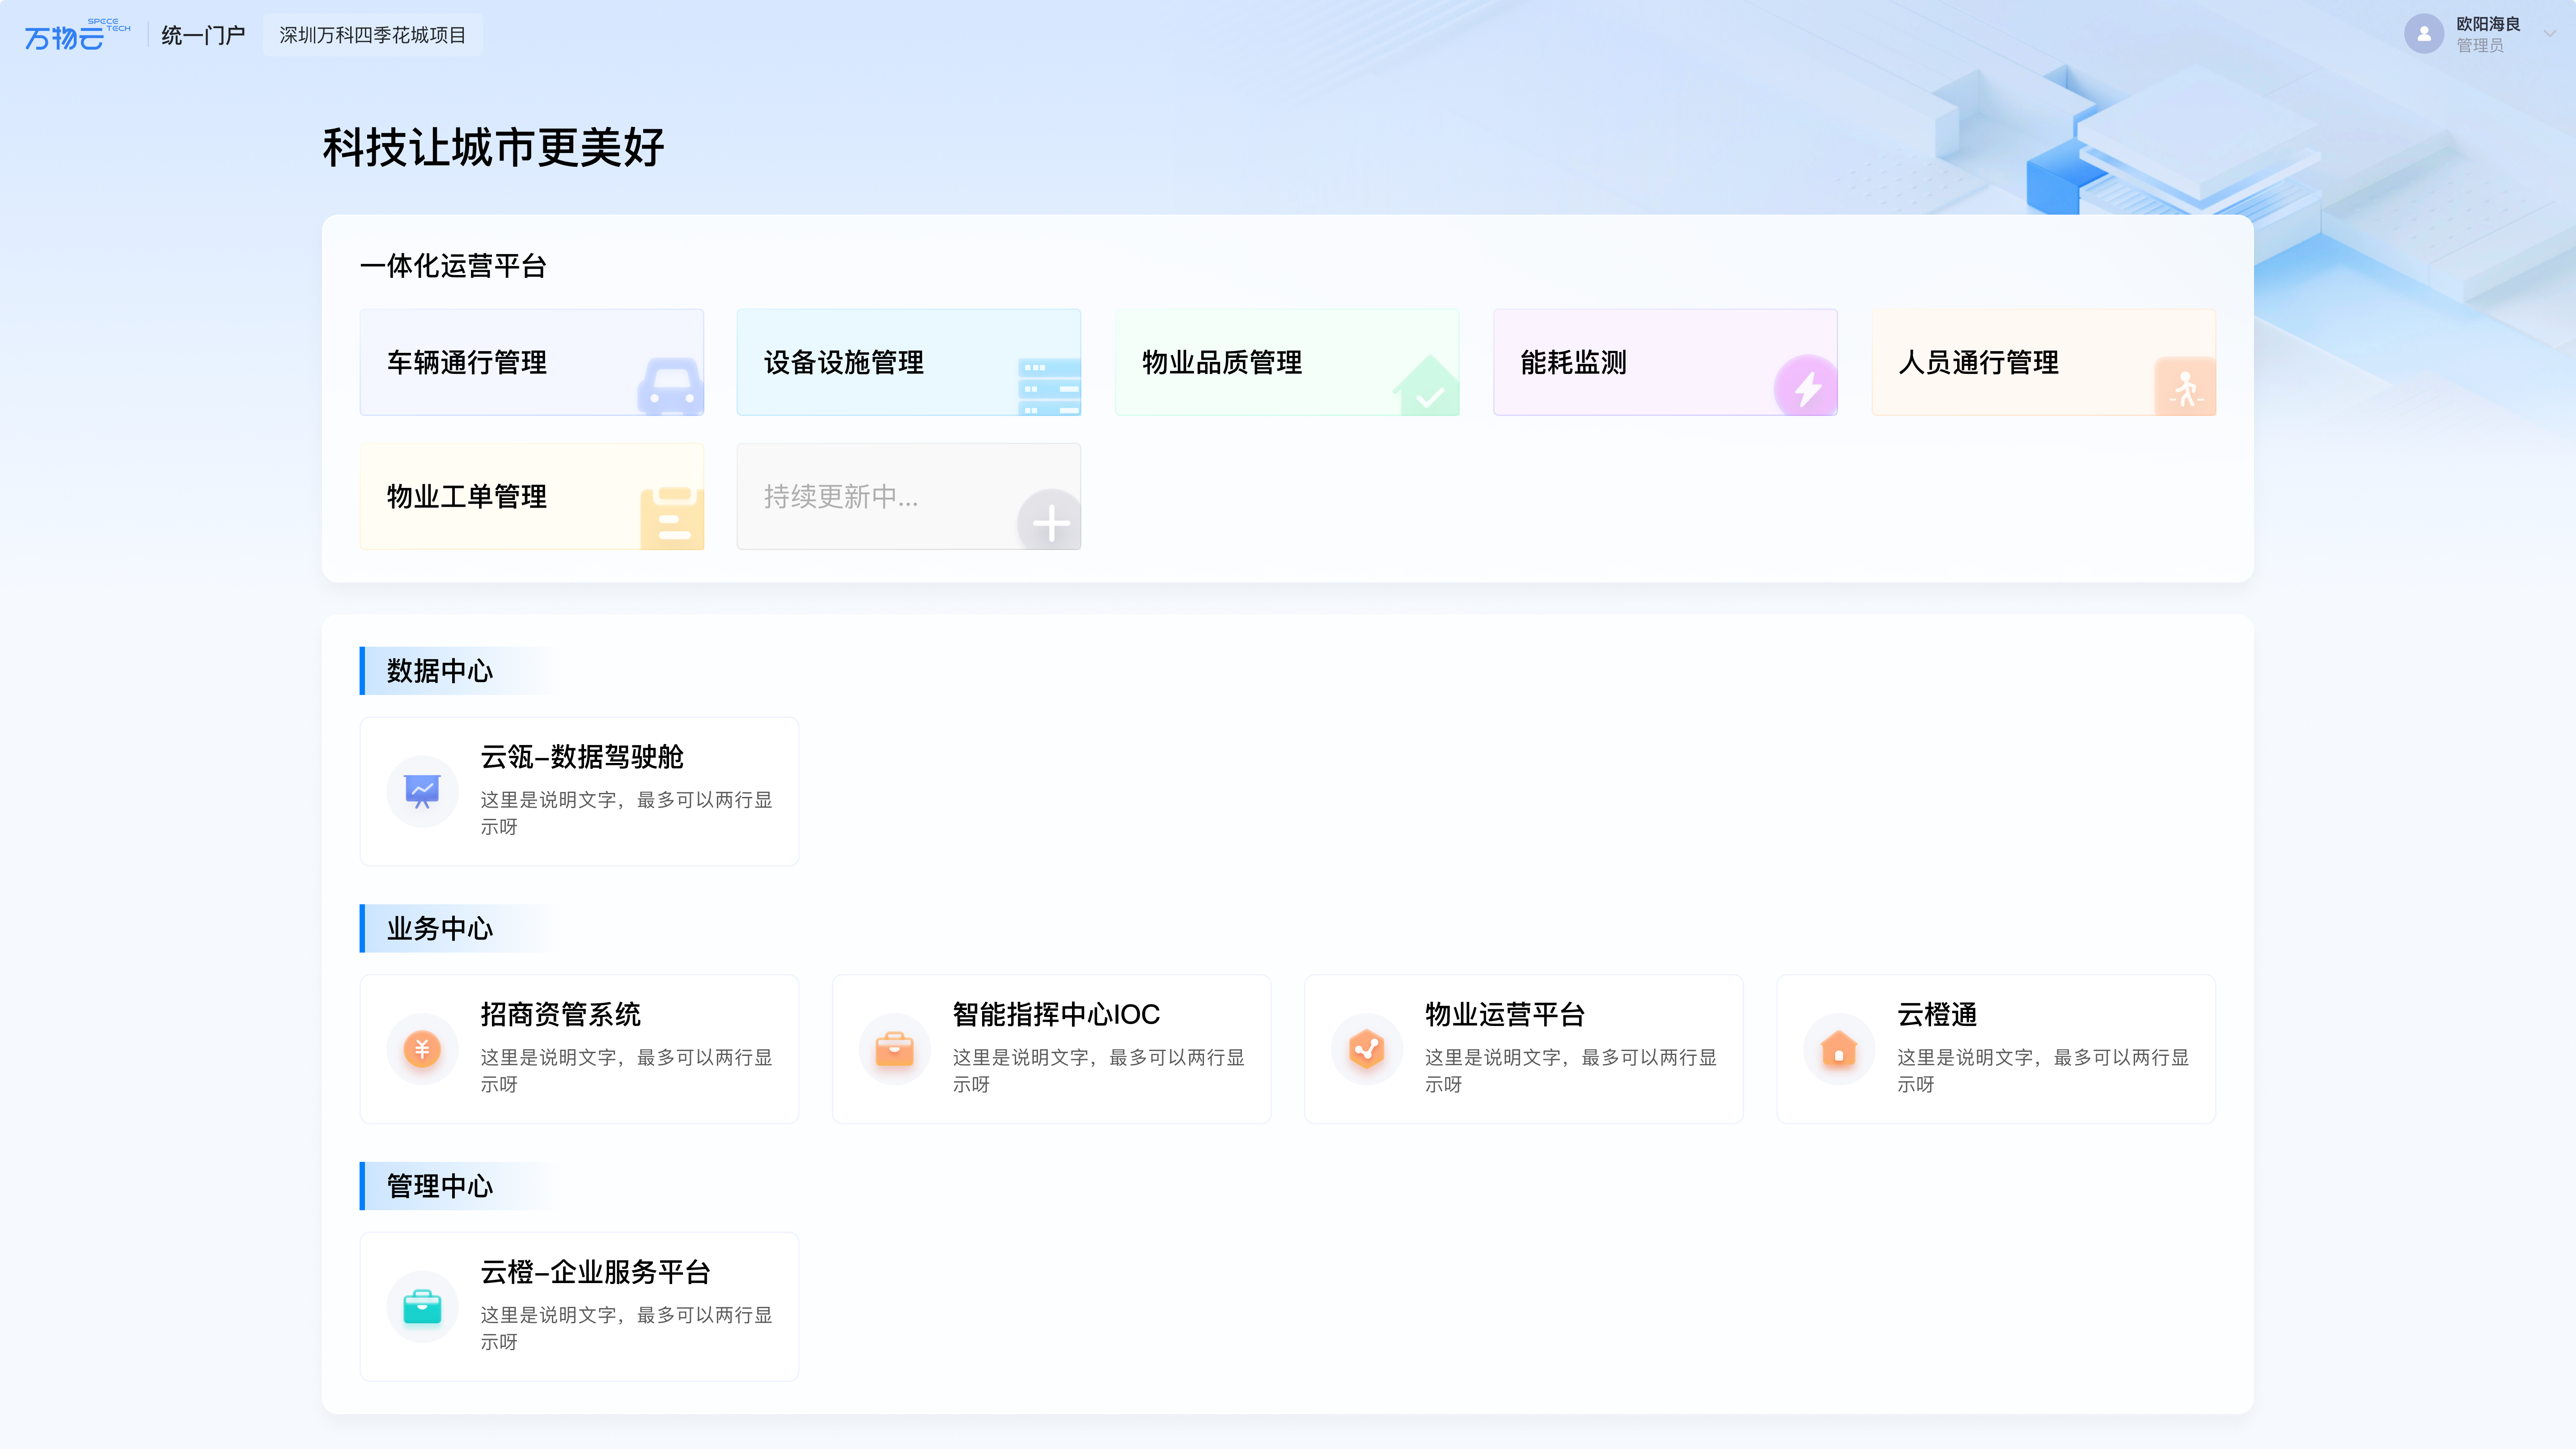The height and width of the screenshot is (1449, 2576).
Task: Click the 业务中心 section heading
Action: coord(440,929)
